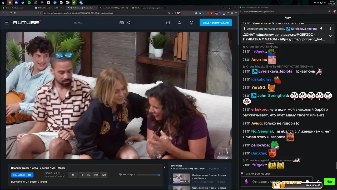Screen dimensions: 337x190
Task: Open Rutube notifications bell
Action: point(180,23)
